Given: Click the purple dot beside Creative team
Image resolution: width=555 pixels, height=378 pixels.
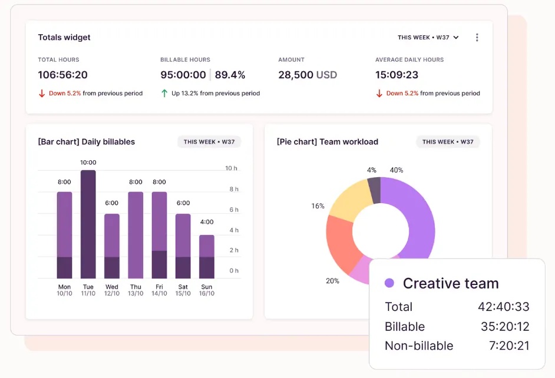Looking at the screenshot, I should point(389,283).
